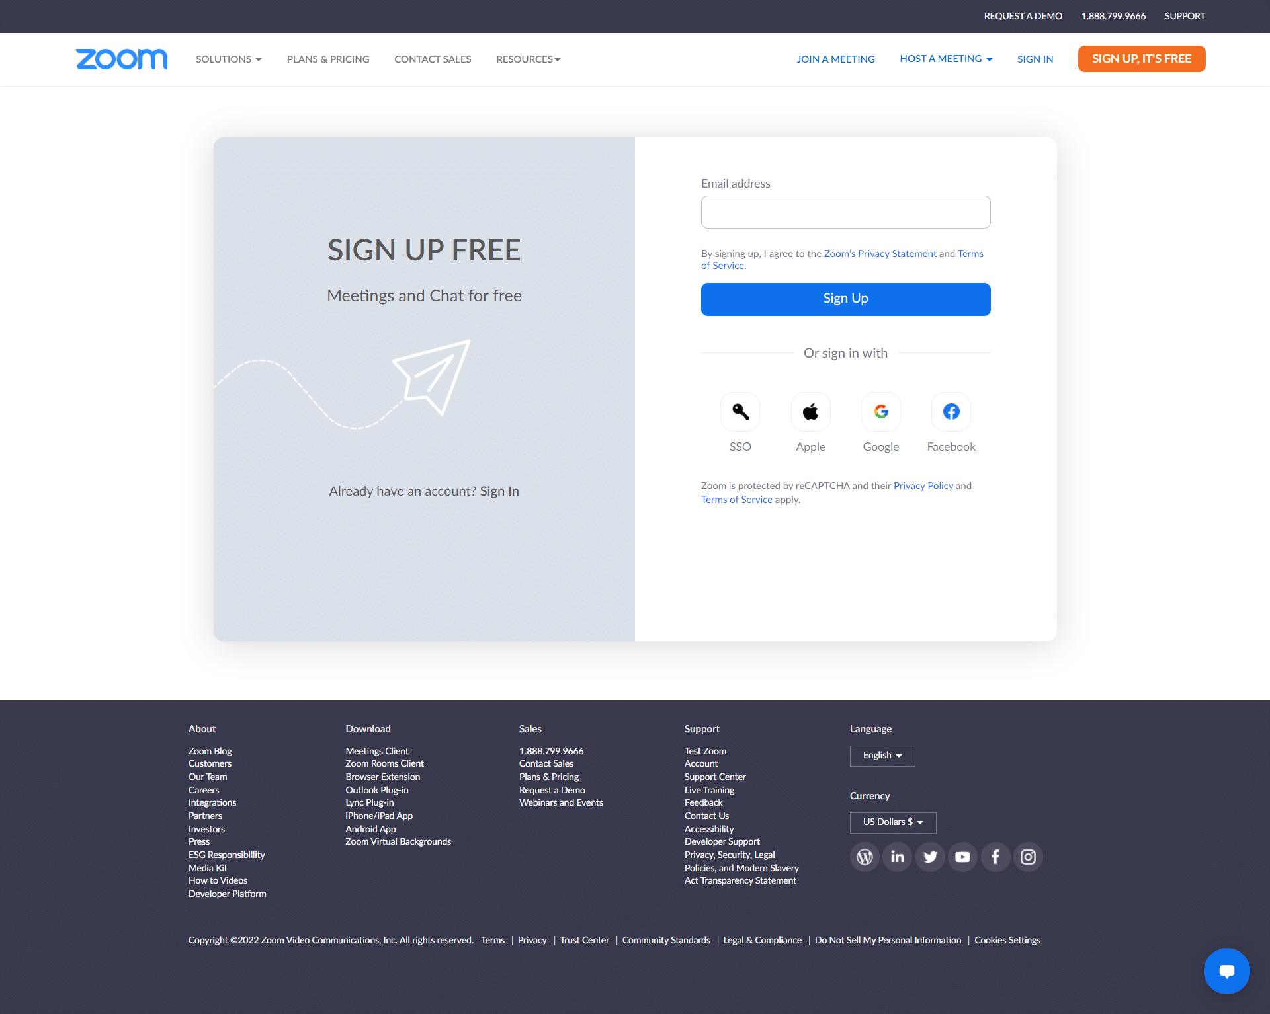This screenshot has width=1270, height=1014.
Task: Open Webinars and Events footer link
Action: pos(561,802)
